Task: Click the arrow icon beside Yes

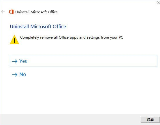Action: (x=15, y=61)
